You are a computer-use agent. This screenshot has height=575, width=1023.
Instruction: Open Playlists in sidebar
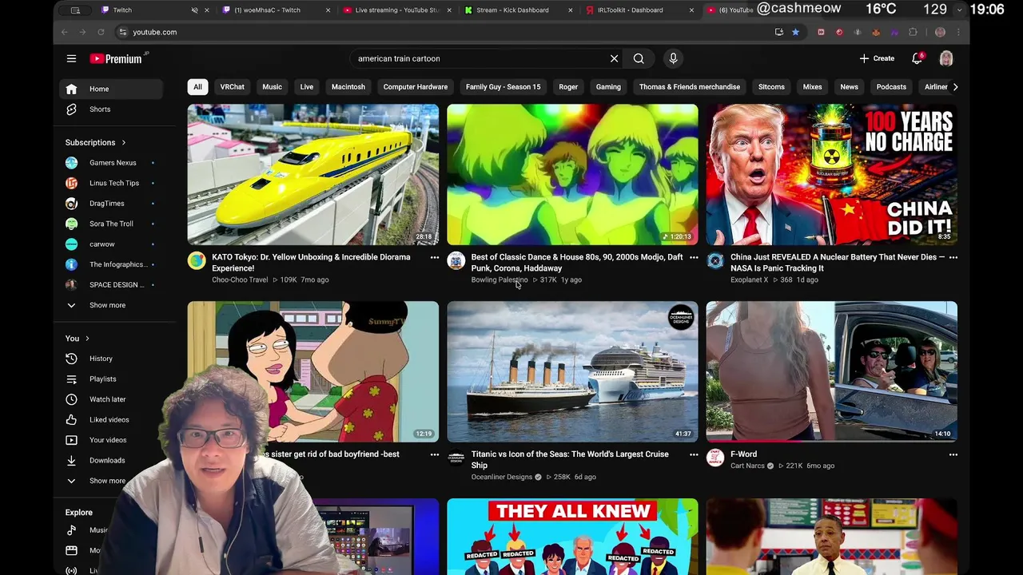point(111,379)
